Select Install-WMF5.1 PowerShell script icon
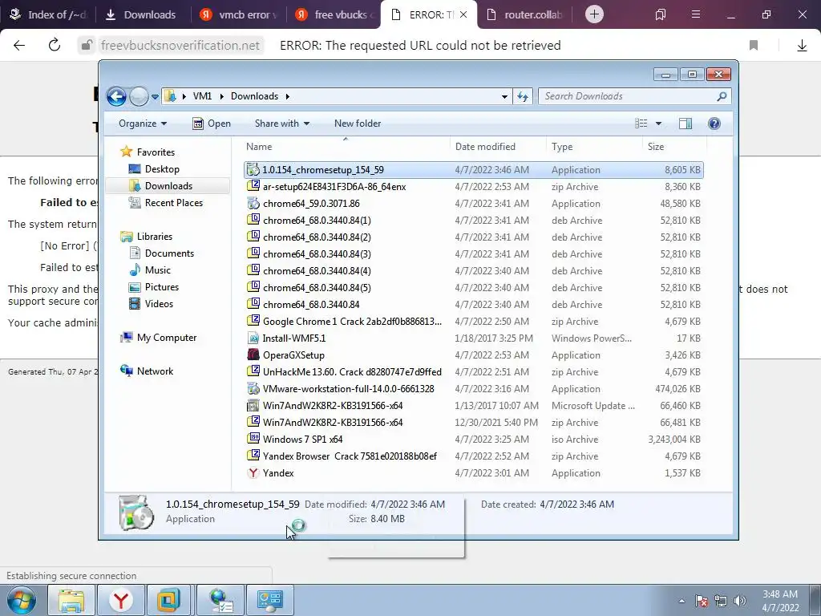Image resolution: width=821 pixels, height=616 pixels. pos(253,338)
